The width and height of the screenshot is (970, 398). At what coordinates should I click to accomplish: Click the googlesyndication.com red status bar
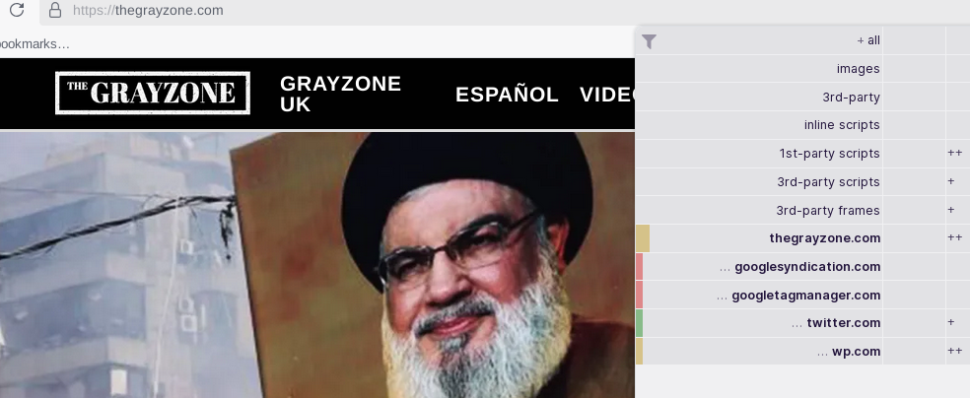(640, 267)
